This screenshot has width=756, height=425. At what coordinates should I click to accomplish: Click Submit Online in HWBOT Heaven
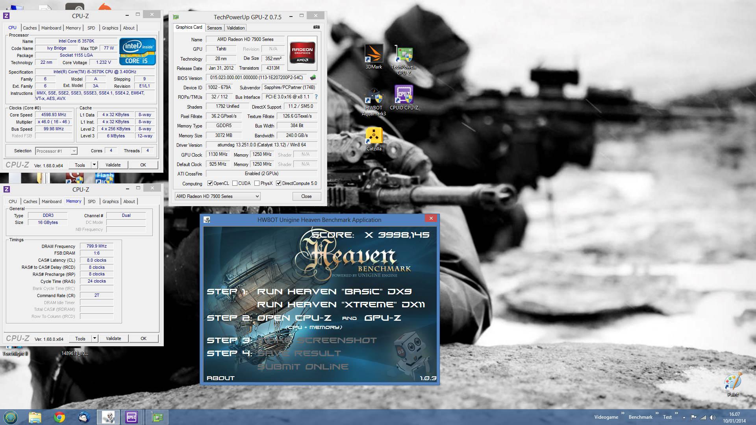[303, 367]
